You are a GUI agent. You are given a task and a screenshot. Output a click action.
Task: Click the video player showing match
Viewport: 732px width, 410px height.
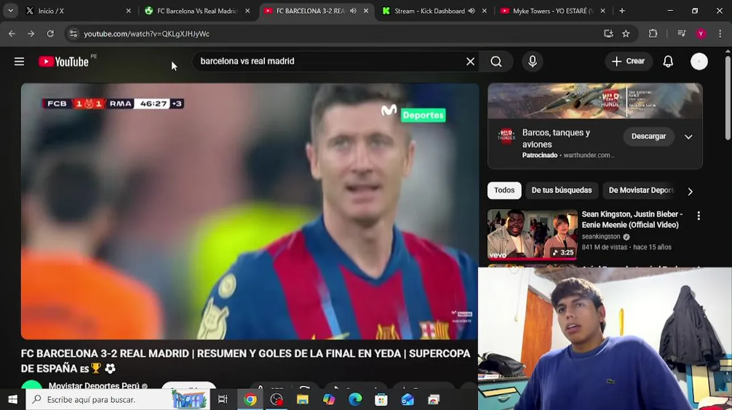(x=250, y=211)
